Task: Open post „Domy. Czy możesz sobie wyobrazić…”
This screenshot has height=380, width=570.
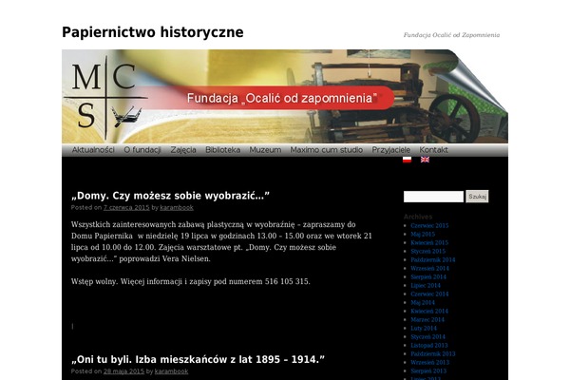Action: [170, 196]
